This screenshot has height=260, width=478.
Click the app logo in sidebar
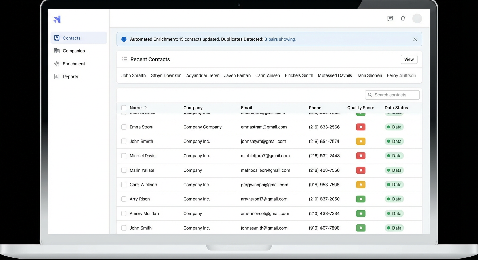pos(57,19)
